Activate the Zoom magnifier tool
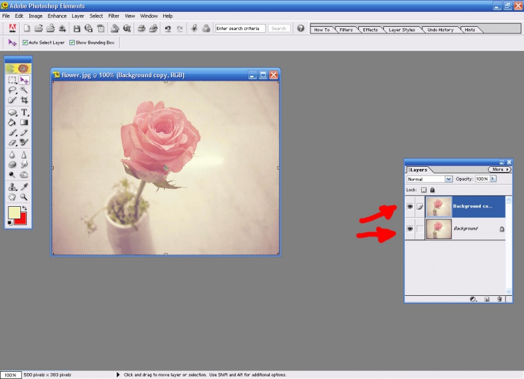The width and height of the screenshot is (524, 379). (24, 196)
